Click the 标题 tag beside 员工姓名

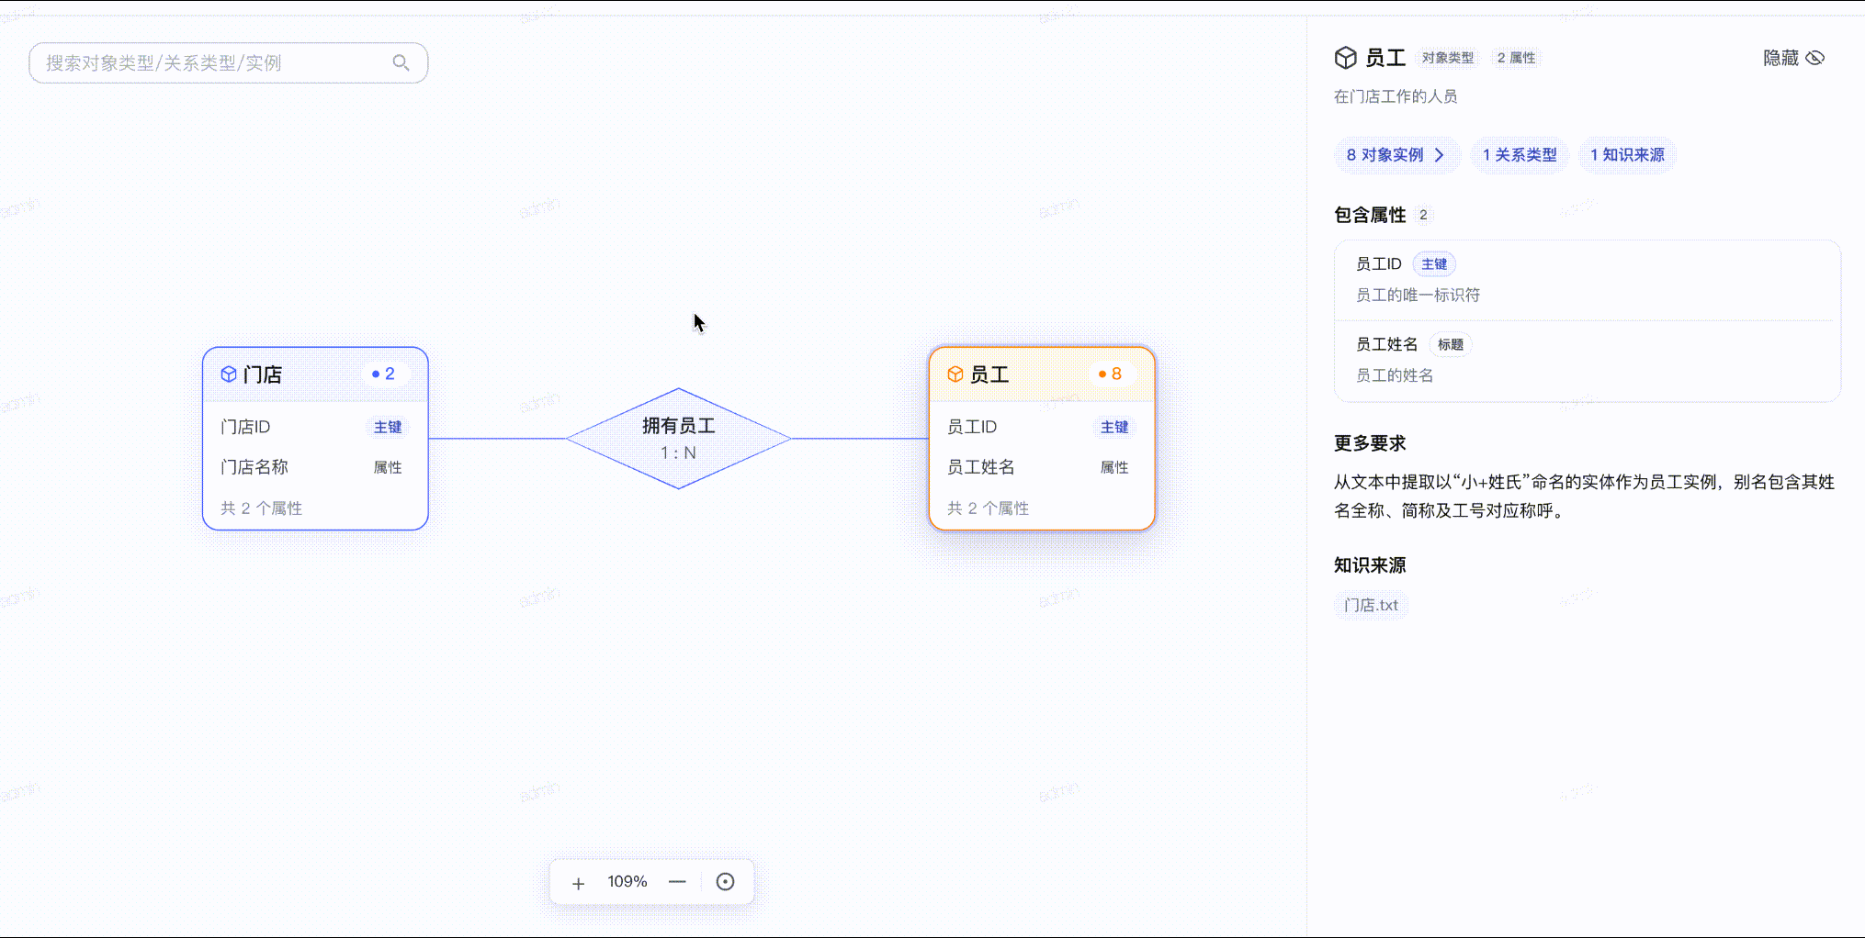coord(1451,345)
